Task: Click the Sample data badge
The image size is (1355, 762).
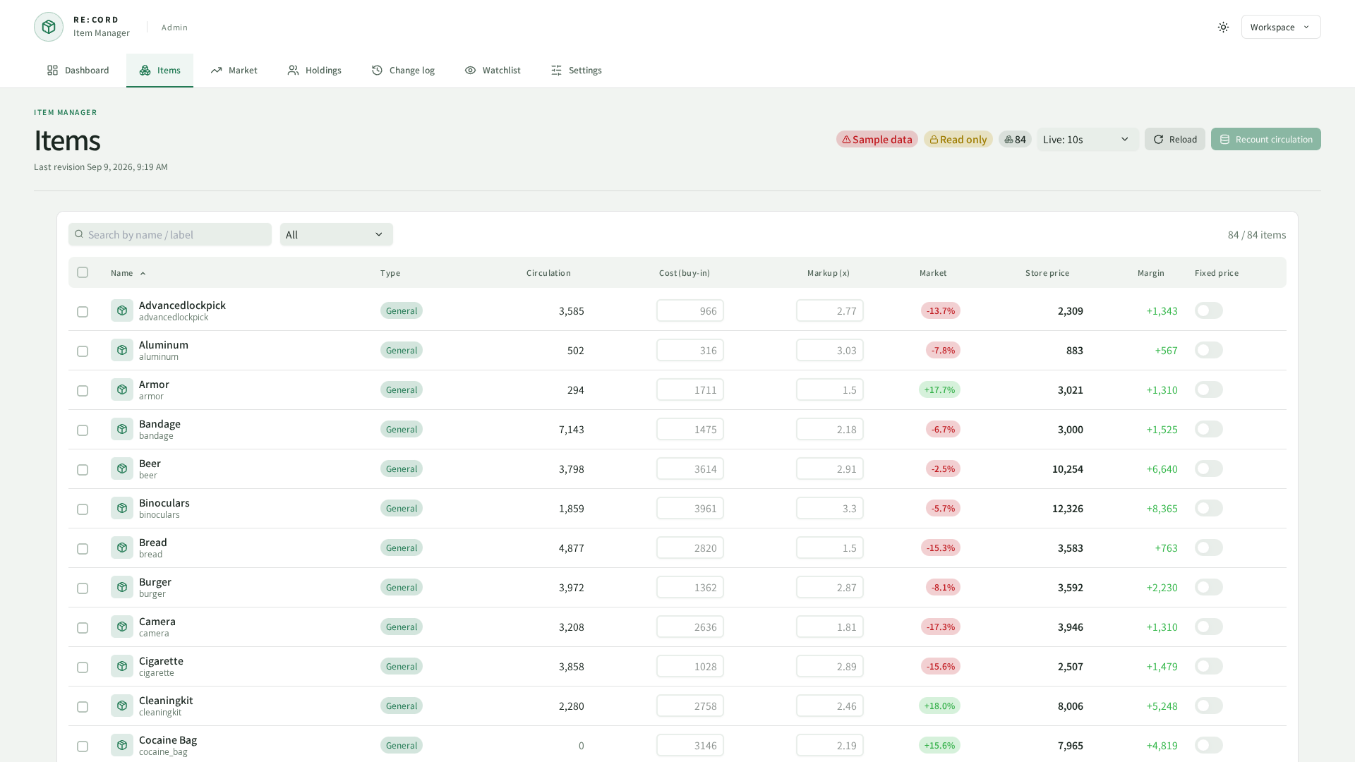Action: tap(877, 139)
